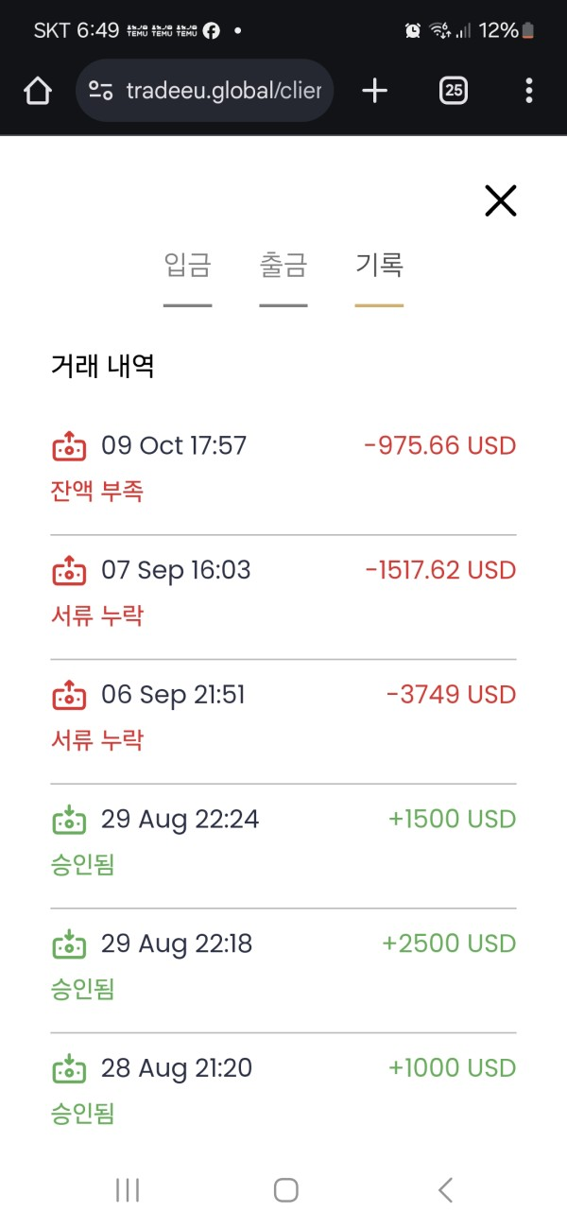Close the transaction panel with X
This screenshot has height=1229, width=567.
coord(500,200)
